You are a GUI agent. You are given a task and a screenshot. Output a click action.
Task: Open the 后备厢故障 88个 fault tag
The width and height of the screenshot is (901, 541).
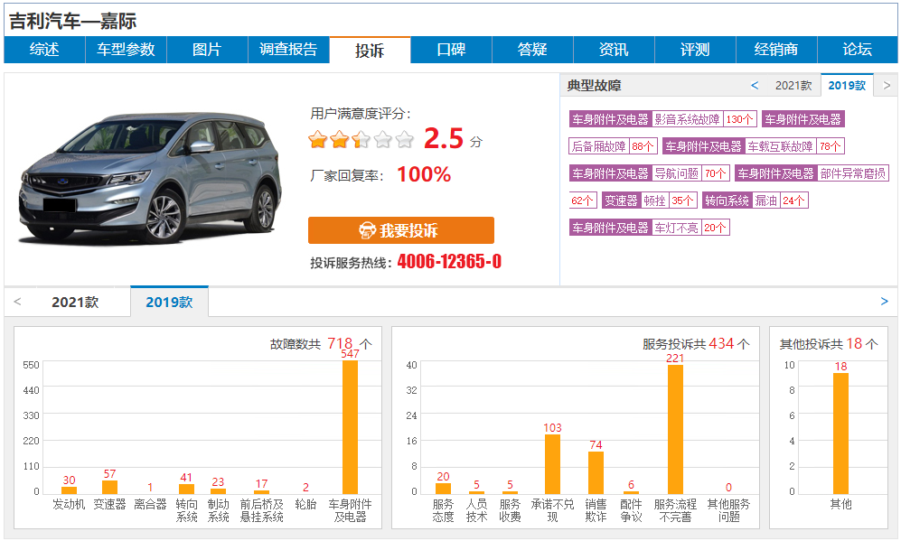click(613, 146)
